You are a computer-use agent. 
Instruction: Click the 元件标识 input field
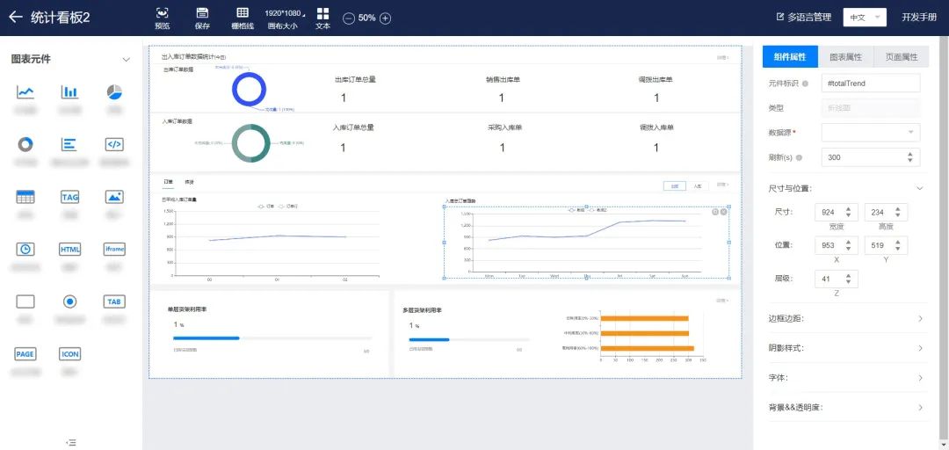[x=870, y=83]
